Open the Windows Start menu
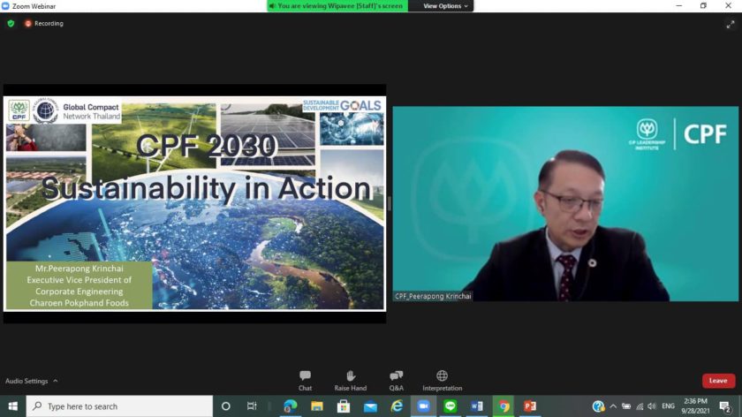Image resolution: width=742 pixels, height=417 pixels. point(12,406)
